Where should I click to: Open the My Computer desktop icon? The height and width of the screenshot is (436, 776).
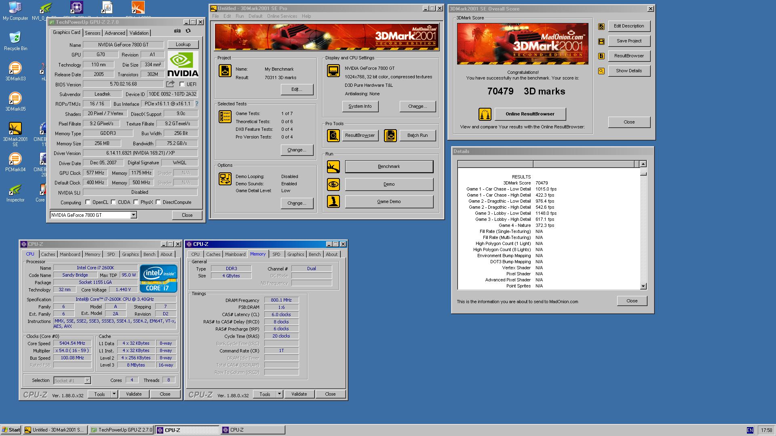click(x=15, y=11)
